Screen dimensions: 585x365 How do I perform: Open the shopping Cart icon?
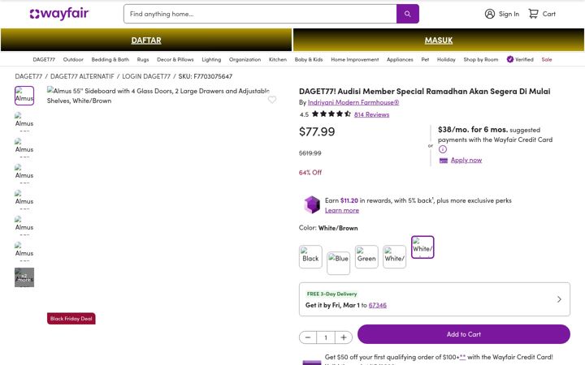(x=533, y=14)
